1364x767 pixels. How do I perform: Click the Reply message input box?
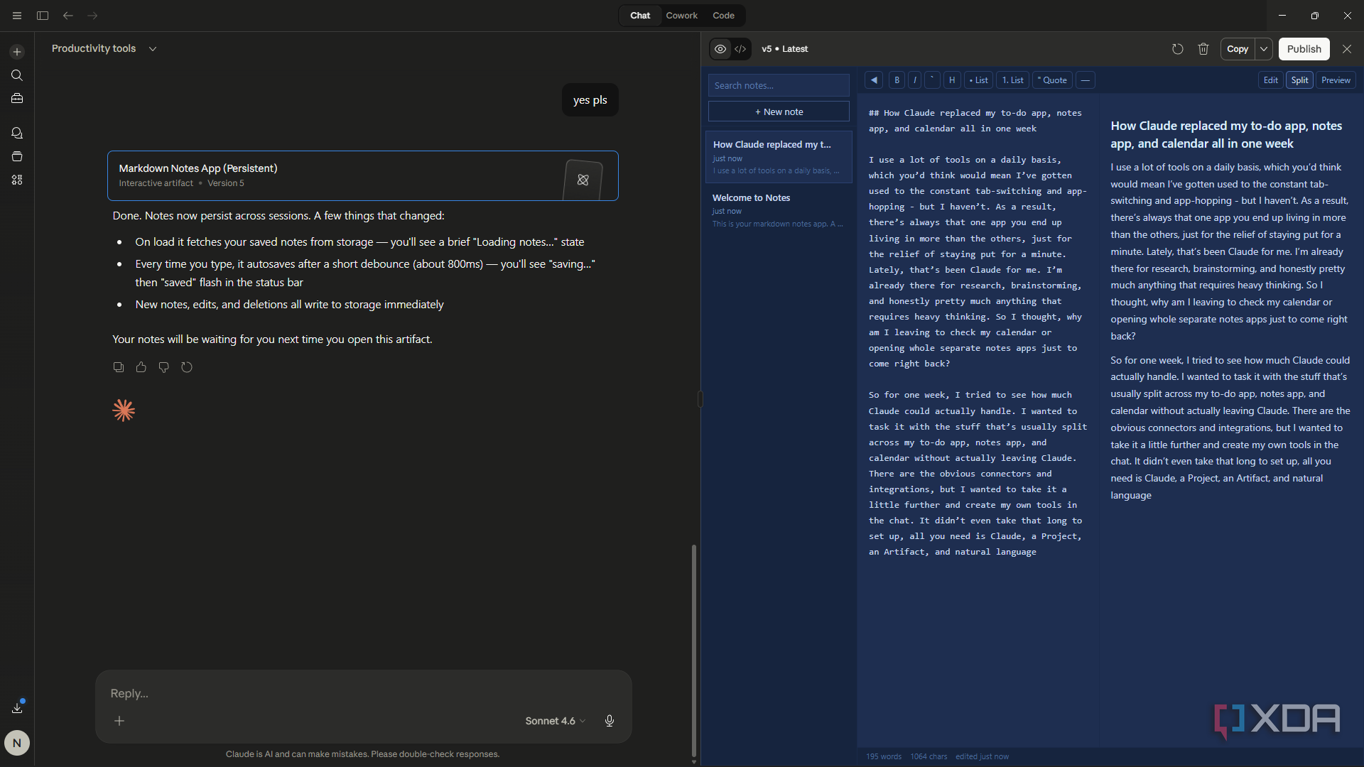pos(364,693)
